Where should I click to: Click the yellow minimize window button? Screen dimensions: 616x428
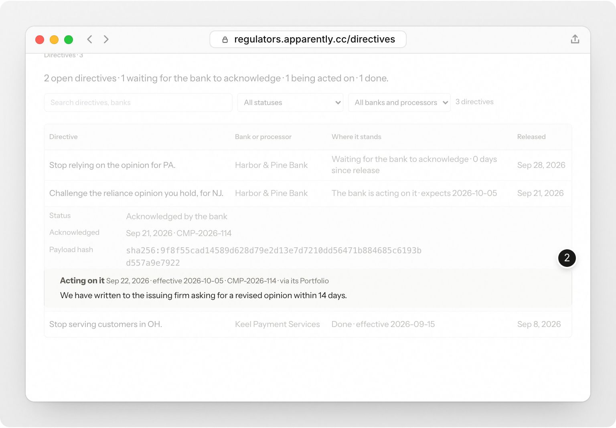[54, 40]
